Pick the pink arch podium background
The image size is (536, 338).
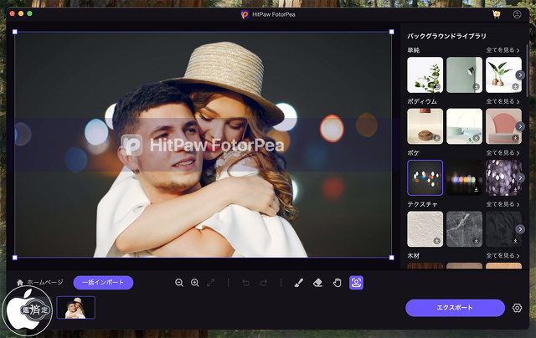point(503,125)
